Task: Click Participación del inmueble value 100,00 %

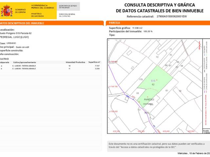Action: 148,31
